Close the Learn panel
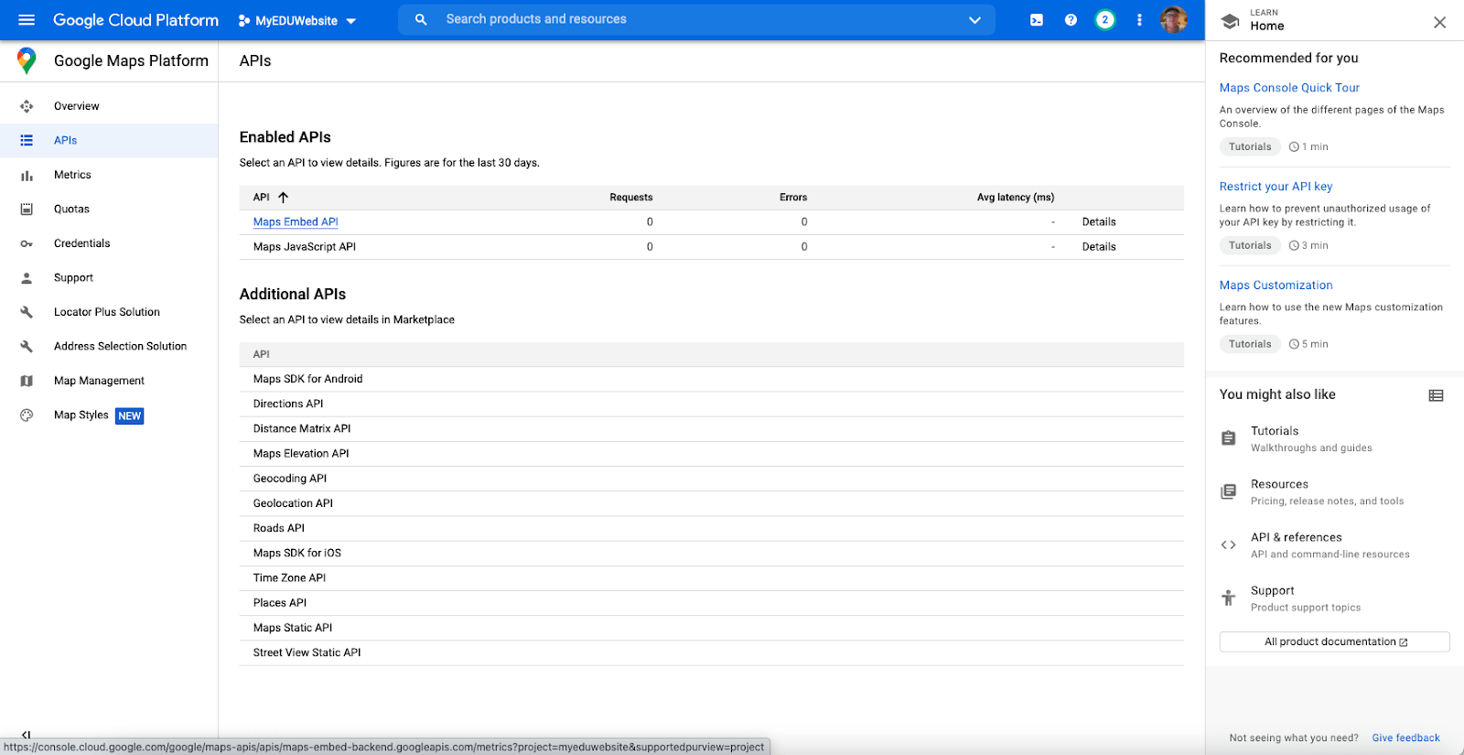This screenshot has width=1464, height=755. [1439, 22]
